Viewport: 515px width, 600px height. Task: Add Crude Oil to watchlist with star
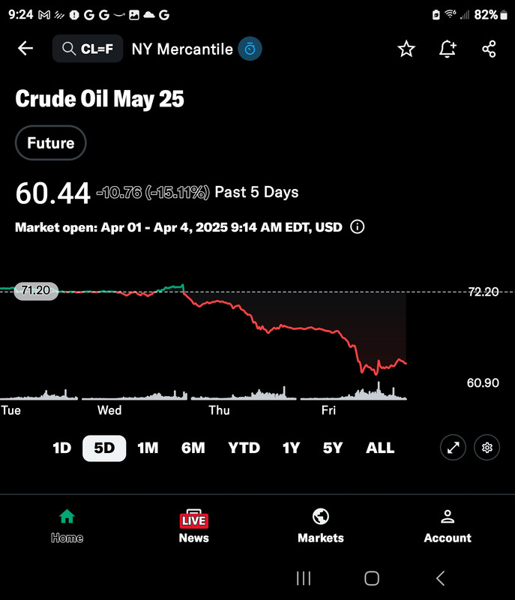click(x=406, y=49)
